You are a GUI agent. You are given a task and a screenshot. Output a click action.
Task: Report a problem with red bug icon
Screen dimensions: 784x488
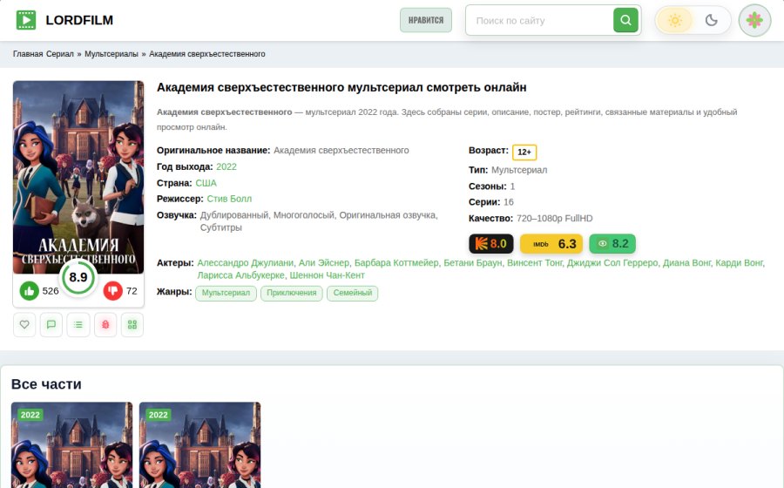105,324
